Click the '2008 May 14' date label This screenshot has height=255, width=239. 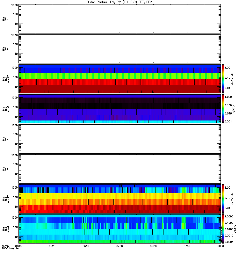(x=10, y=248)
